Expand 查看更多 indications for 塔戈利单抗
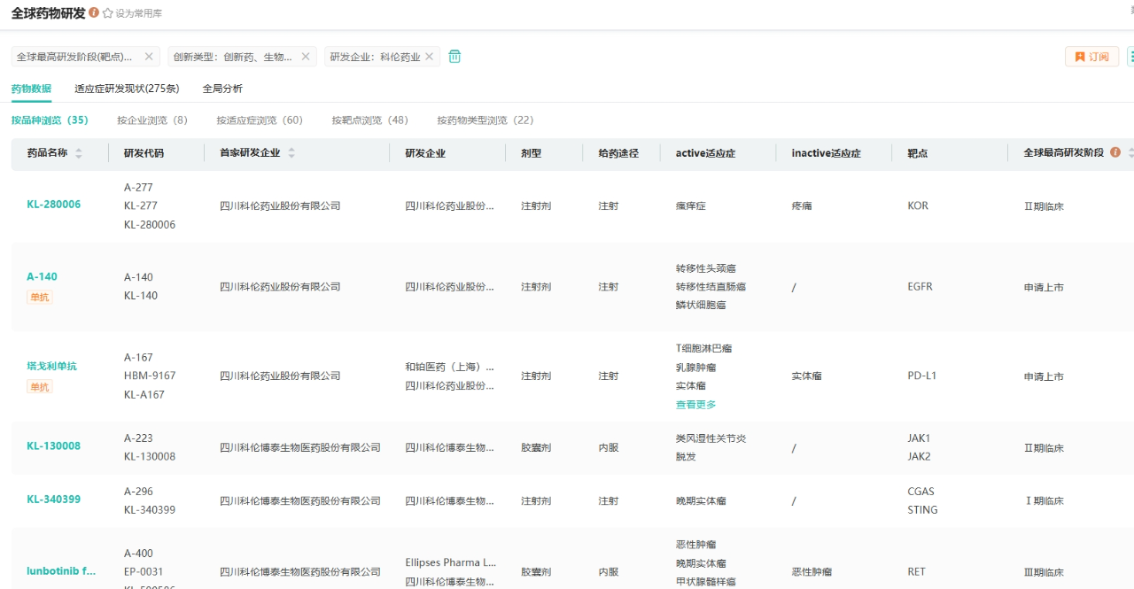The image size is (1134, 589). coord(695,405)
